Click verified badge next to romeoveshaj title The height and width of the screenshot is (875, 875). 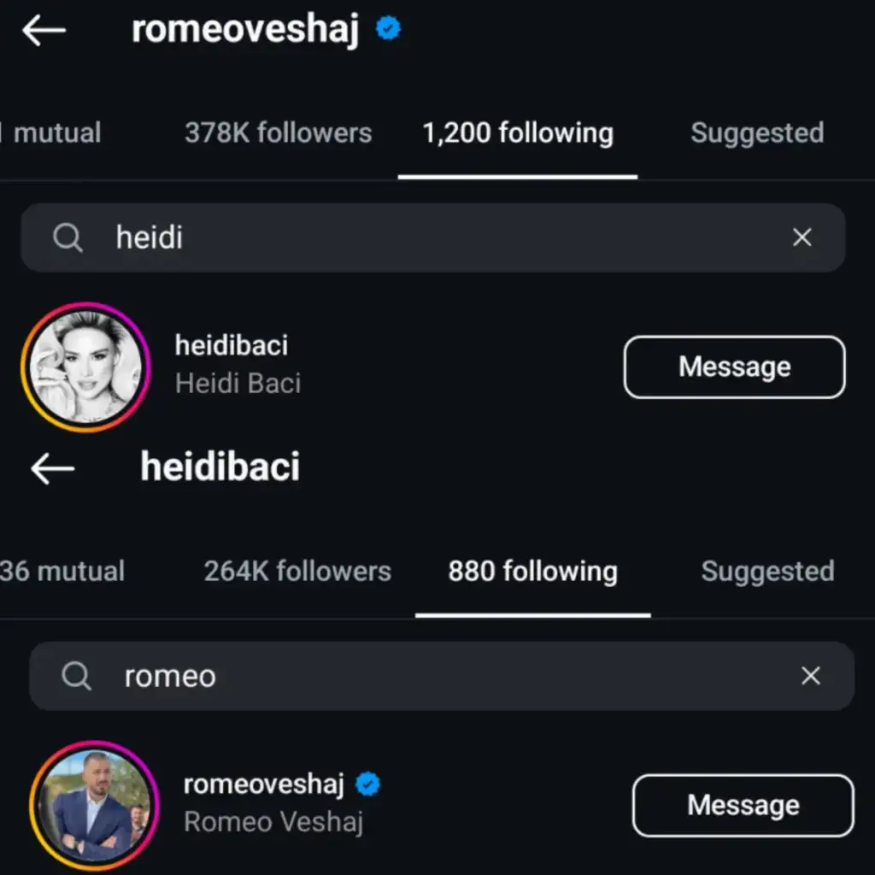click(389, 30)
